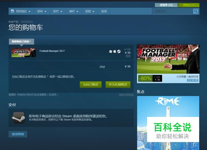The width and height of the screenshot is (207, 150).
Task: Open the 硬件 menu
Action: click(x=74, y=11)
